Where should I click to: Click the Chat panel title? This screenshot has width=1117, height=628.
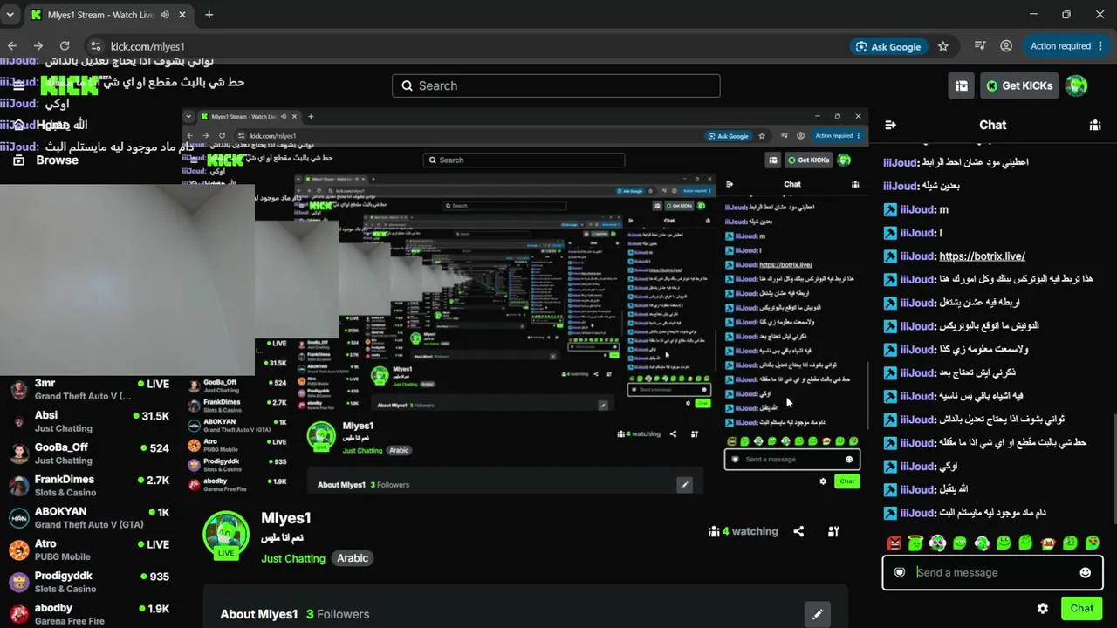pos(992,125)
